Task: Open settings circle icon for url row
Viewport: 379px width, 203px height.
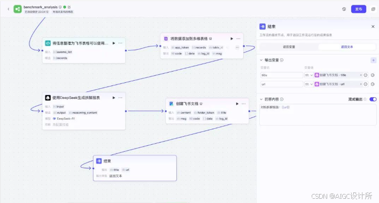Action: 366,84
